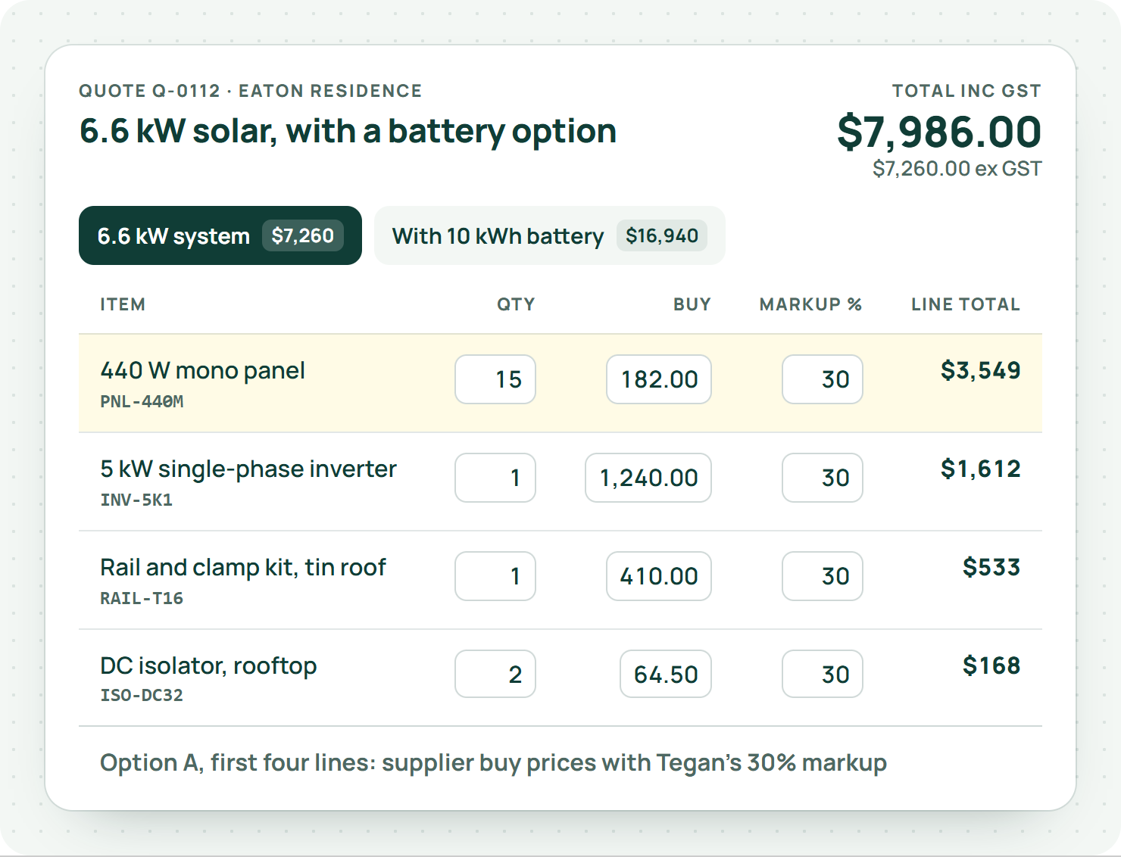
Task: Click the QTY column header
Action: (x=516, y=304)
